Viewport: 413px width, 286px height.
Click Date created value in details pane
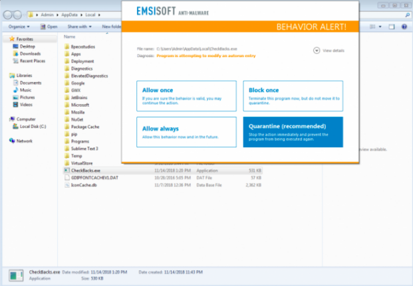point(183,272)
